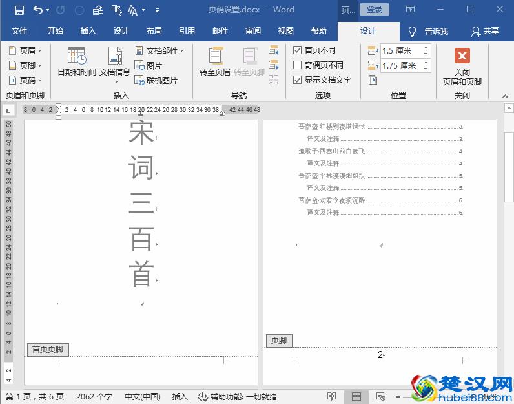The image size is (514, 404).
Task: Click the print preview quick access icon
Action: coord(98,10)
